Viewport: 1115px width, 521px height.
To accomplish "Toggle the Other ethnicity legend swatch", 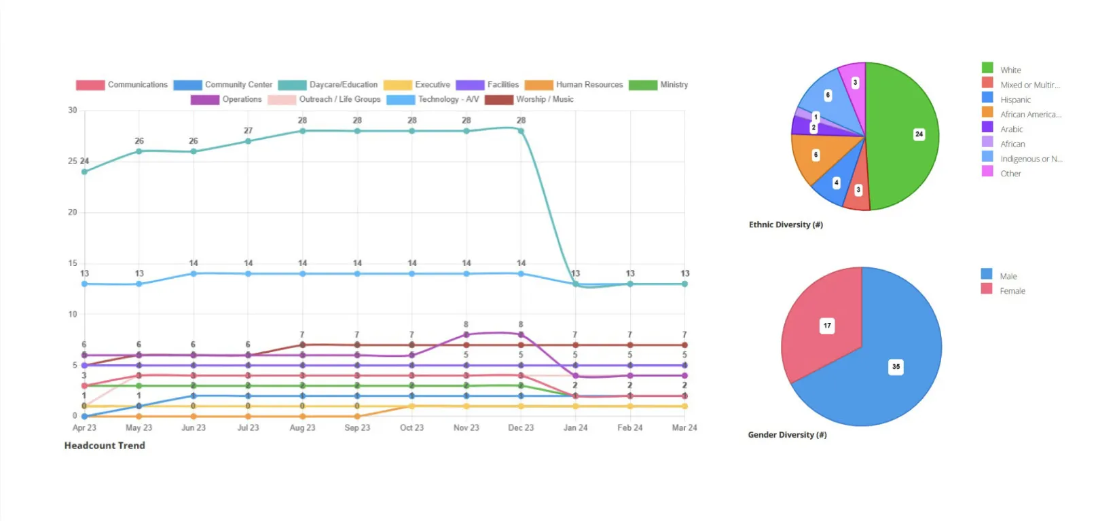I will coord(987,171).
